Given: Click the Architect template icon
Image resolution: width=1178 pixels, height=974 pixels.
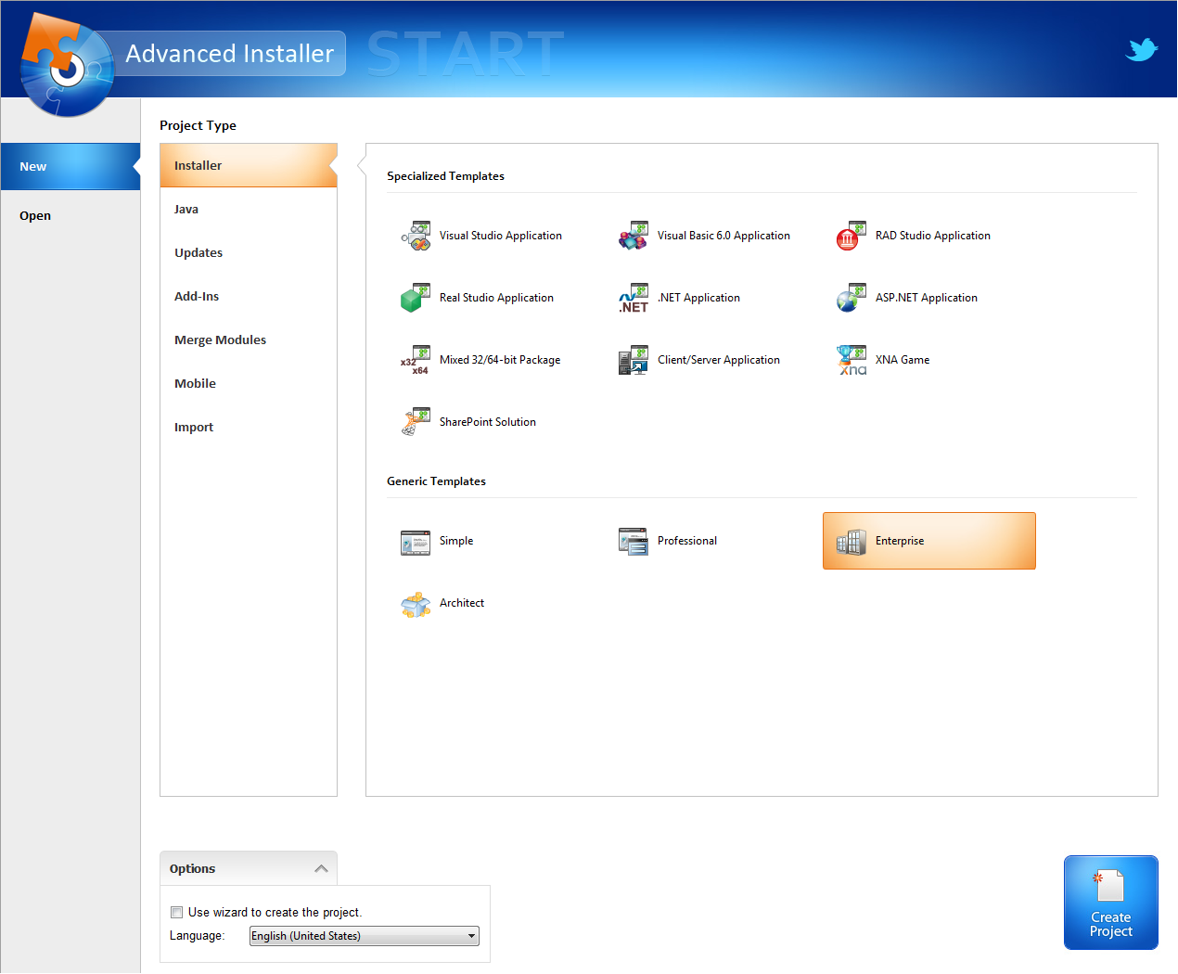Looking at the screenshot, I should tap(416, 604).
